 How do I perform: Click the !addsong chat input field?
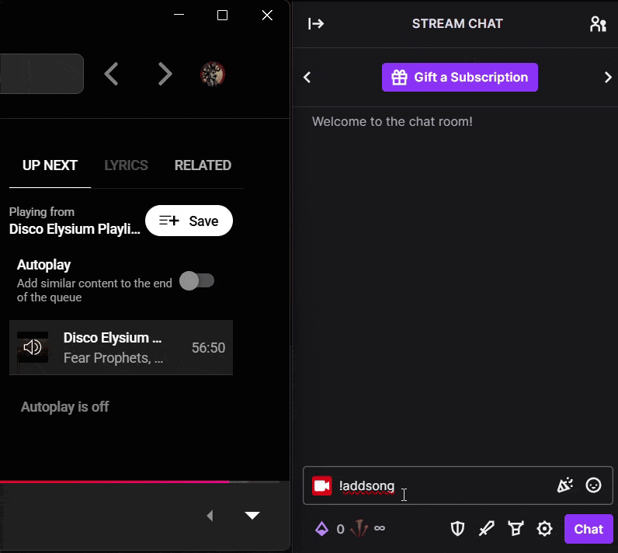(x=457, y=485)
